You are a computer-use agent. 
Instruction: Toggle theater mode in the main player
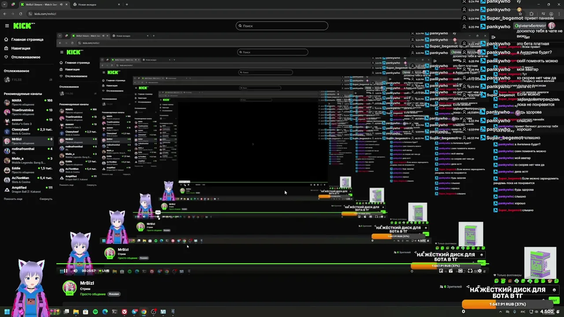click(x=460, y=271)
